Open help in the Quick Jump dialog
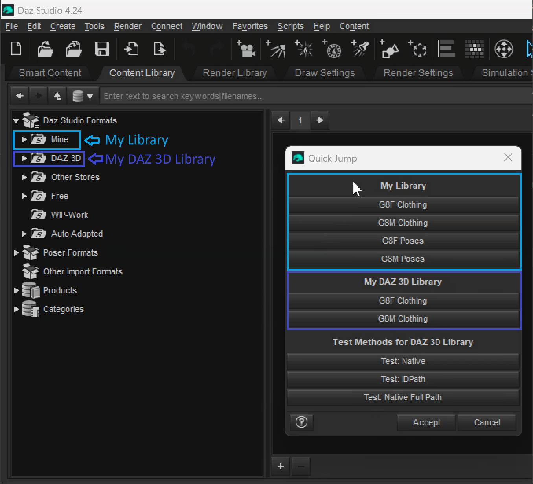Screen dimensions: 533x484 pyautogui.click(x=301, y=423)
